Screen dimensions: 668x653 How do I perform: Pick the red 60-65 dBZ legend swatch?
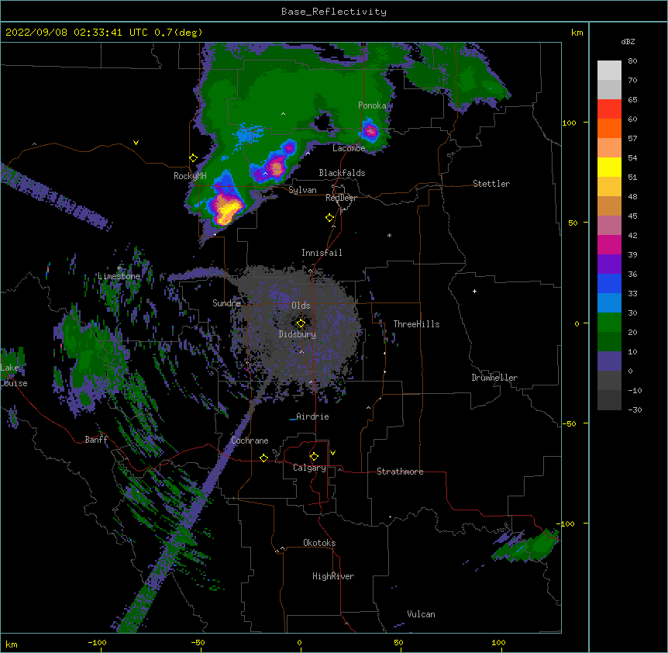pos(609,109)
